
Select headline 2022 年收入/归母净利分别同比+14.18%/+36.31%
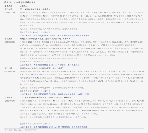[x=41, y=98]
